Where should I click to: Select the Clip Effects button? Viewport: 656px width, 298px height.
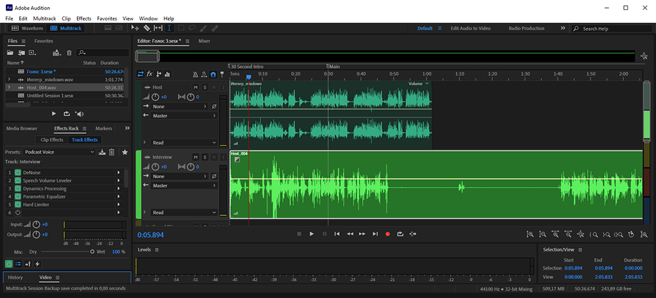(x=52, y=140)
